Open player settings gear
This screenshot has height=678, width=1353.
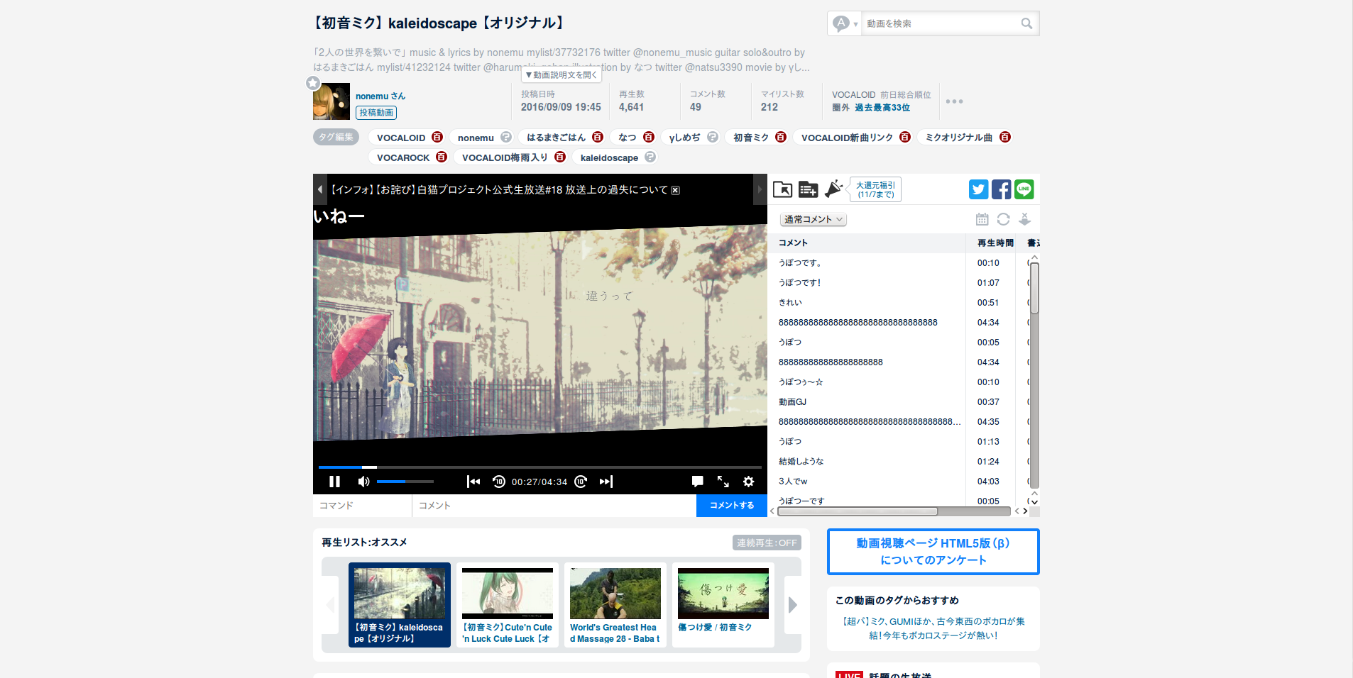click(748, 482)
